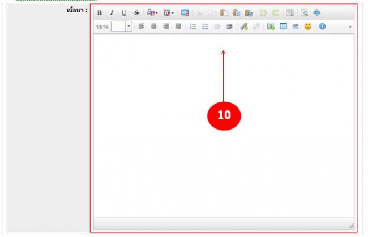Click Paste from Word icon
Screen dimensions: 368x237
tap(249, 12)
